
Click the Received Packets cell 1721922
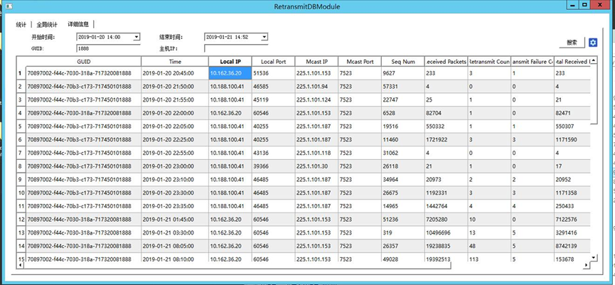click(446, 139)
